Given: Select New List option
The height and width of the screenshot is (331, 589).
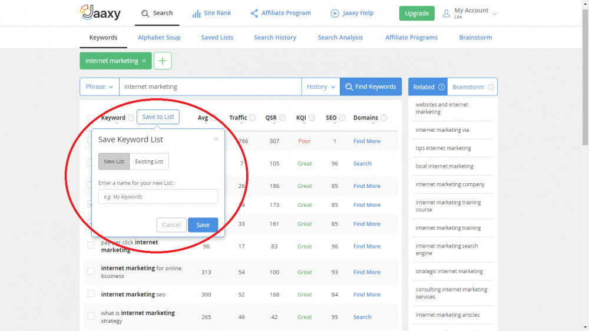Looking at the screenshot, I should coord(114,161).
